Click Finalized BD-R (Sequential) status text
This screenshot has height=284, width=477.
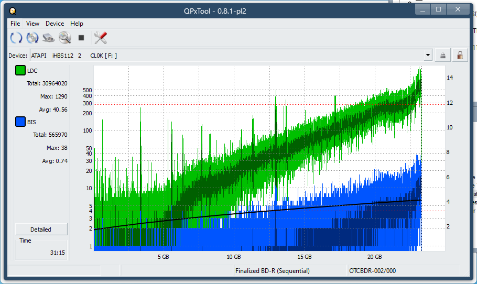(x=273, y=270)
